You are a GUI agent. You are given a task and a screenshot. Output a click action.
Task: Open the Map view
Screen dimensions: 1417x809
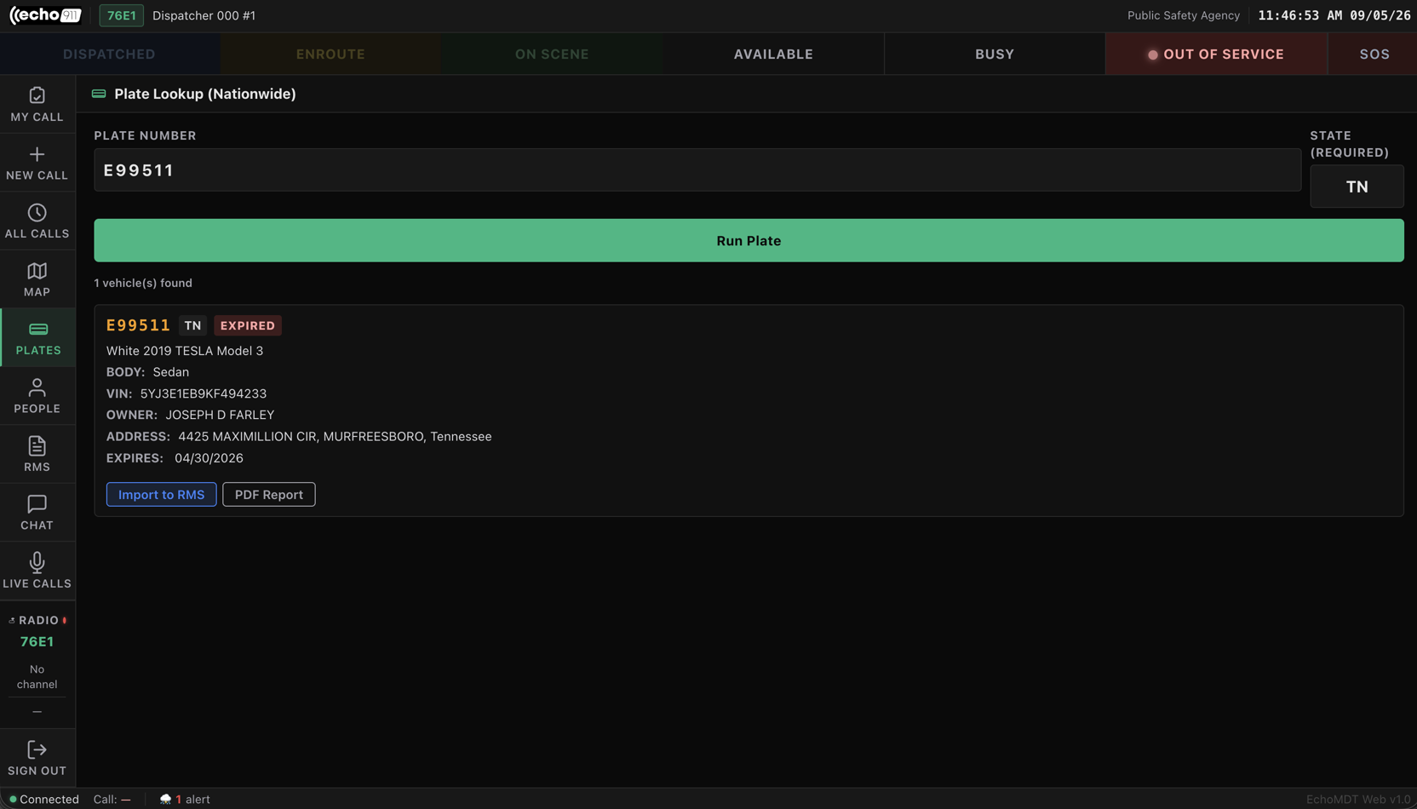(37, 279)
